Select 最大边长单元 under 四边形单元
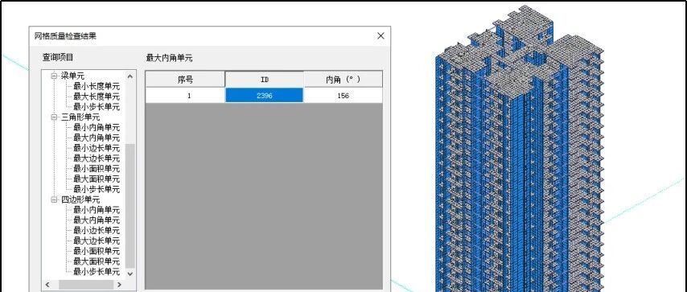Viewport: 687px width, 292px height. [x=97, y=241]
